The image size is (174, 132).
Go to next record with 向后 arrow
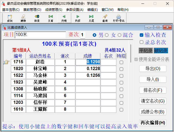click(x=78, y=18)
